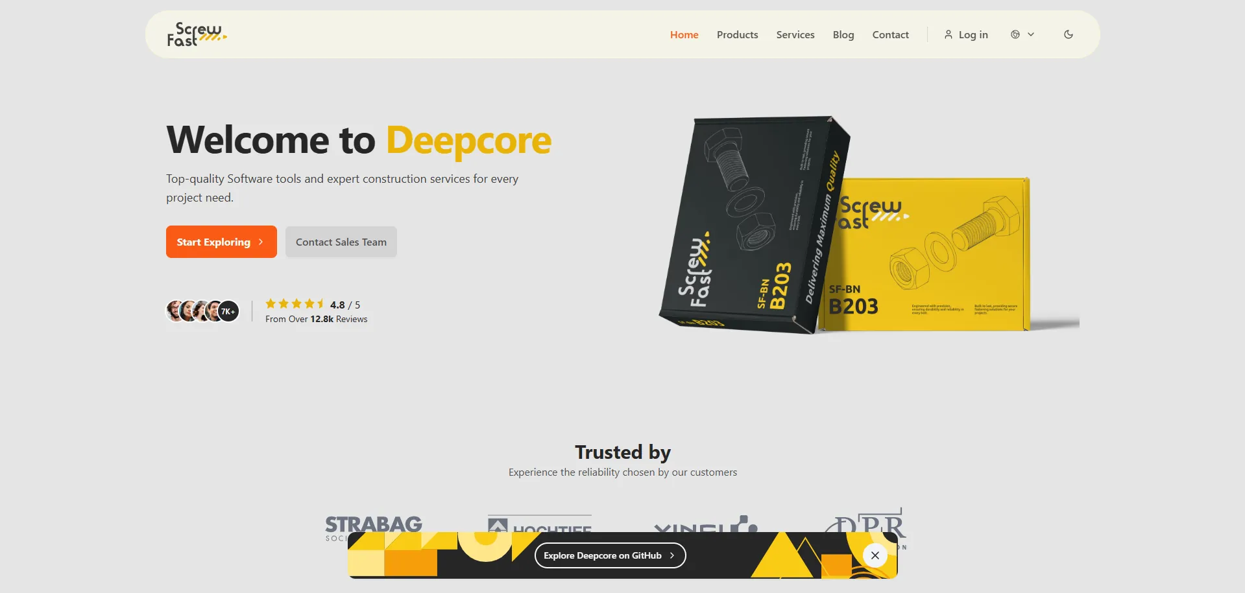Image resolution: width=1245 pixels, height=593 pixels.
Task: Click the Home nav link
Action: click(684, 34)
